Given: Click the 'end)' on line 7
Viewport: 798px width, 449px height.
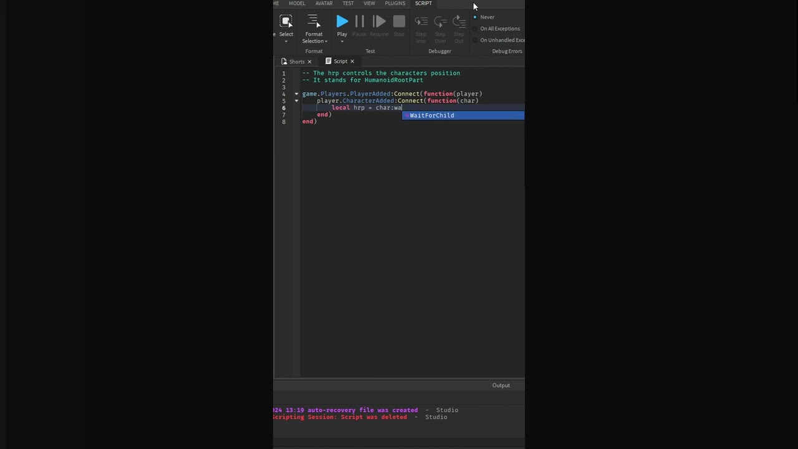Looking at the screenshot, I should point(324,115).
